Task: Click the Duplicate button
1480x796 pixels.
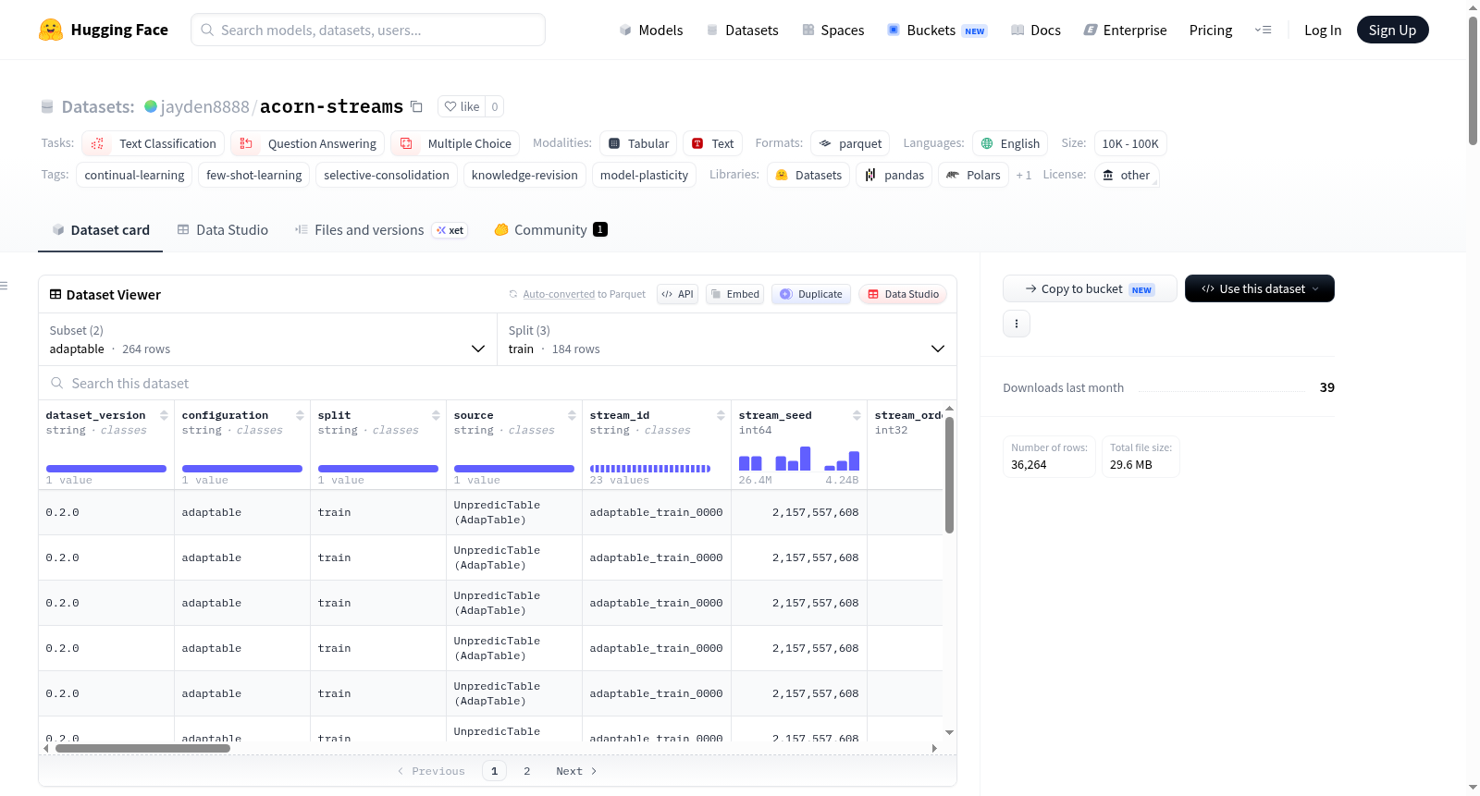Action: pos(811,294)
